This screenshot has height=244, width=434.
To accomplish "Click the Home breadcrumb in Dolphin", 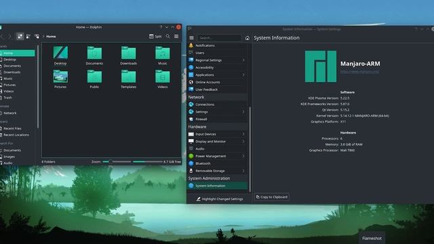I will pos(51,36).
